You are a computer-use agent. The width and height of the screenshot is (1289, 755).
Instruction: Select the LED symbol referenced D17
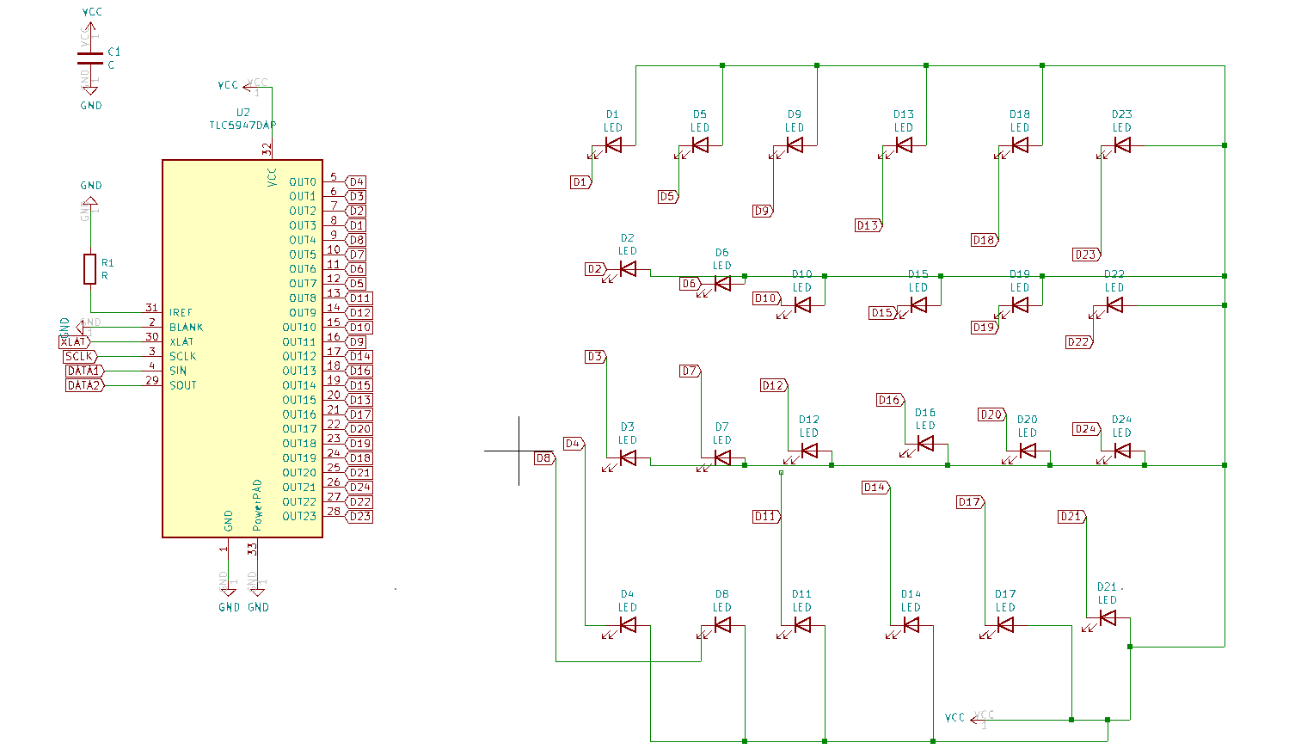click(x=1005, y=625)
